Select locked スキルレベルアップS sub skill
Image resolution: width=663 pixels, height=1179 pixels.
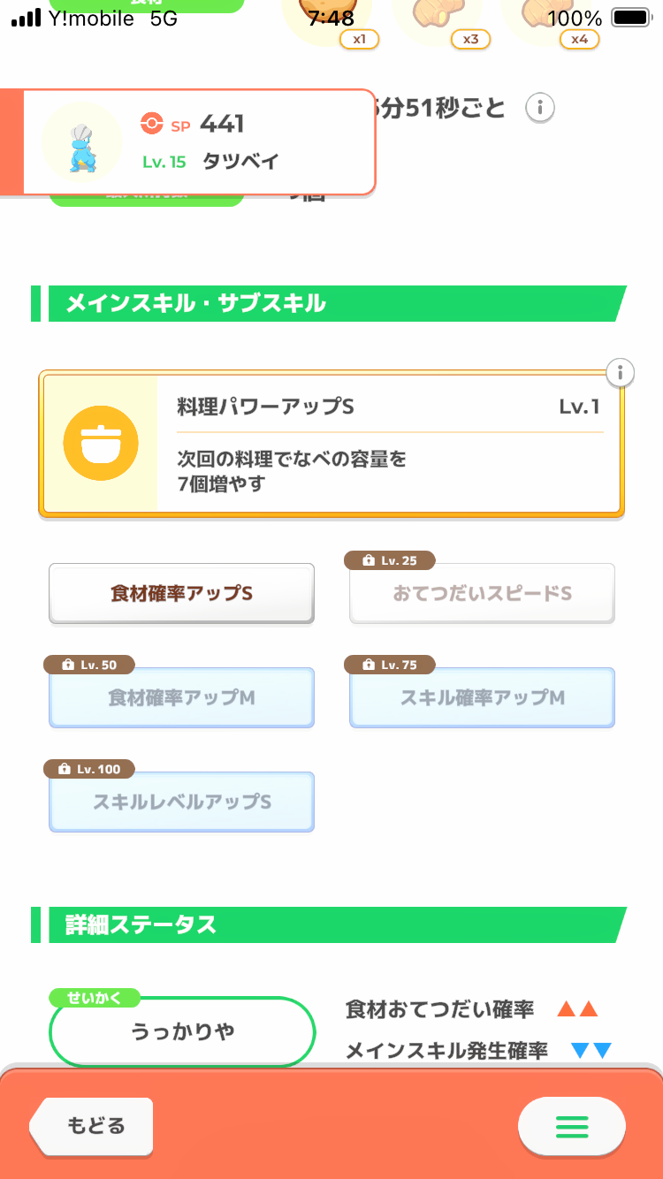point(181,802)
